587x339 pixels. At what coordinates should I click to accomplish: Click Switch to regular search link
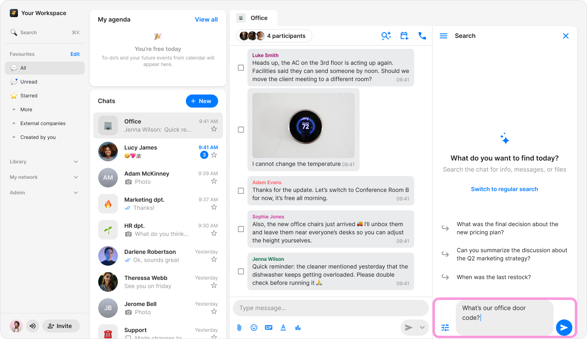(504, 189)
